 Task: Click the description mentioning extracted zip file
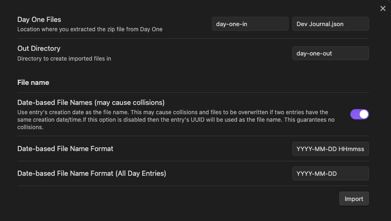coord(90,29)
